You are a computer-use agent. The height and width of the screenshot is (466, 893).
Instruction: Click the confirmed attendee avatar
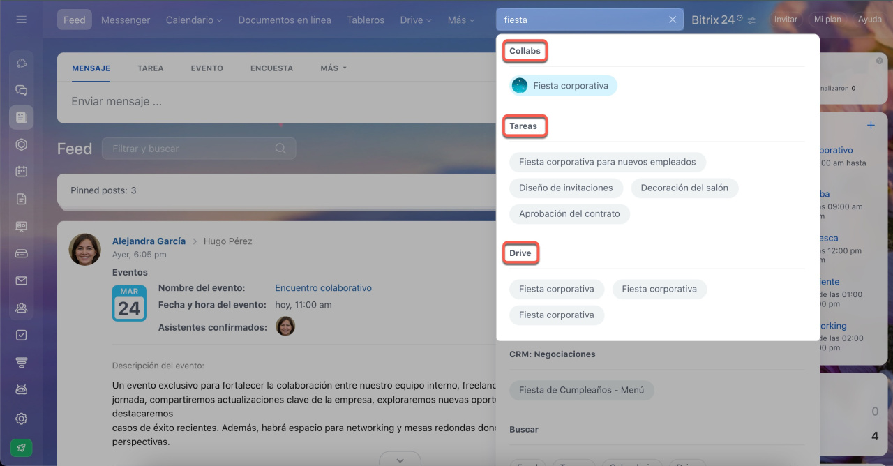[x=285, y=326]
